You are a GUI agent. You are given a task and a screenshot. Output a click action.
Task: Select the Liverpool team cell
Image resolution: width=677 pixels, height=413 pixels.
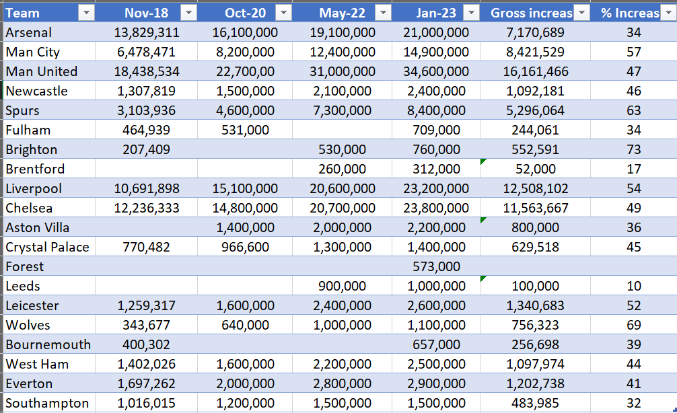[49, 188]
